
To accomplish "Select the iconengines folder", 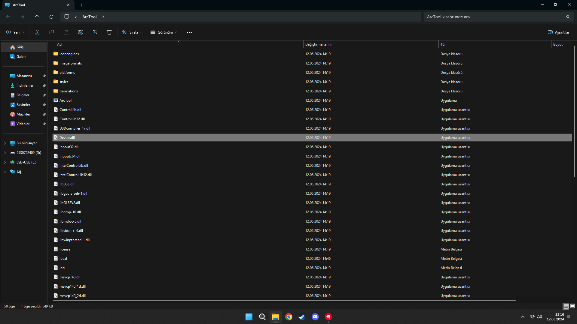I will 312,54.
